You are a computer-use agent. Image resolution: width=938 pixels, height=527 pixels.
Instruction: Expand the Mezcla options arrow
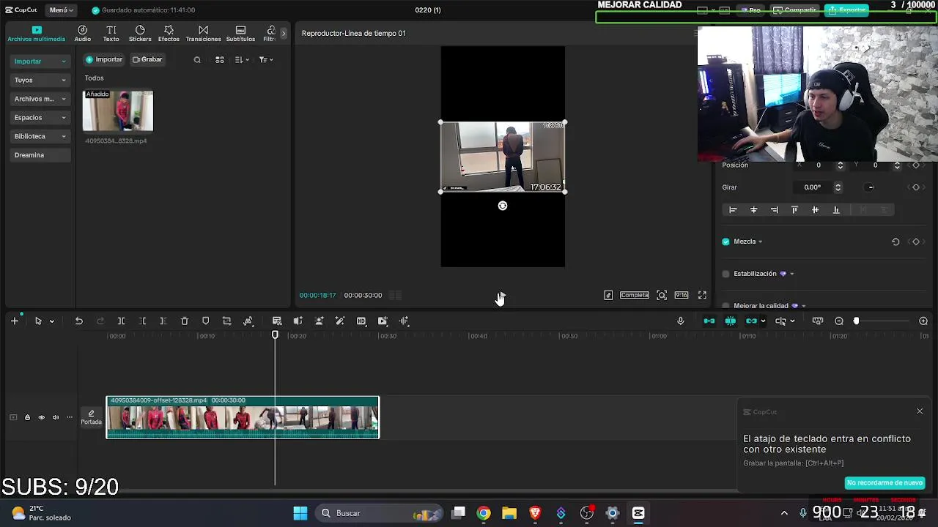[760, 242]
